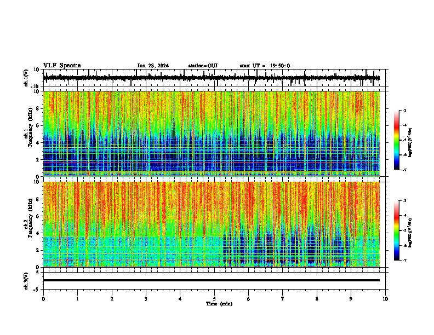This screenshot has width=434, height=335.
Task: Click the "-3" label on the ch.1 color scale
Action: click(404, 110)
